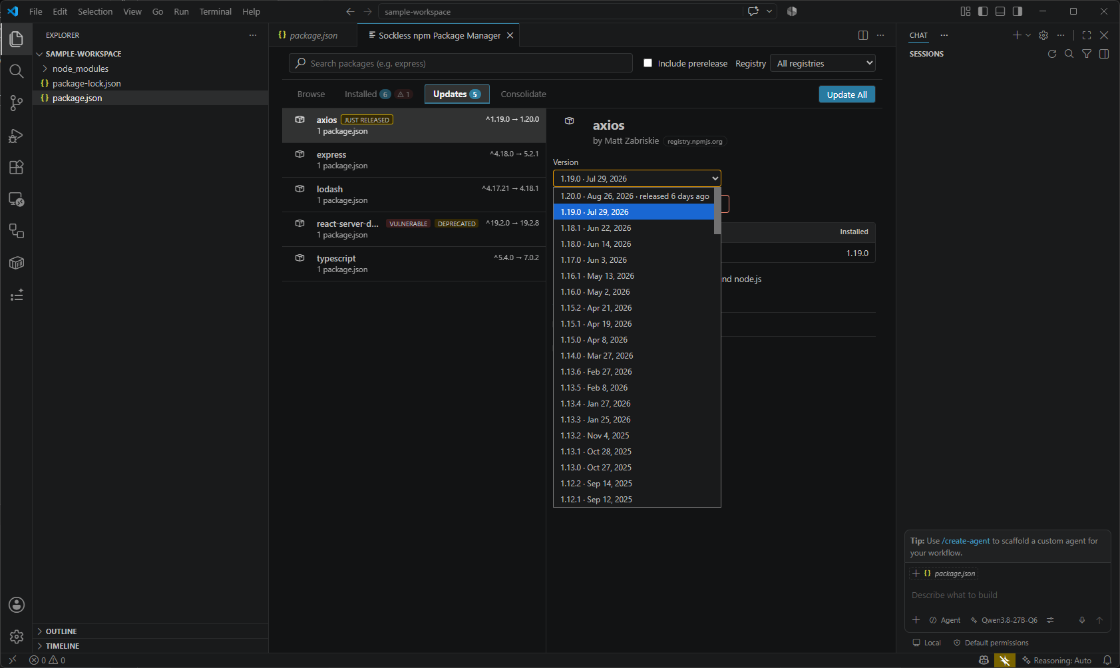Switch to the Browse tab
This screenshot has height=668, width=1120.
[x=311, y=94]
